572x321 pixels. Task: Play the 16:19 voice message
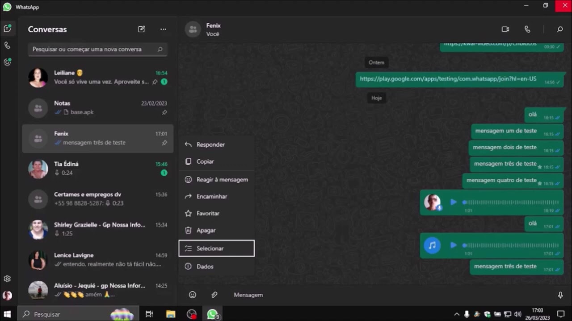[454, 202]
